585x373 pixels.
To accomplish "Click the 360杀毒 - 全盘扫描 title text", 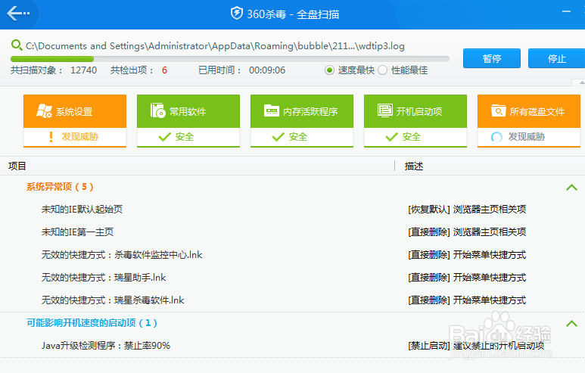I will [x=293, y=14].
